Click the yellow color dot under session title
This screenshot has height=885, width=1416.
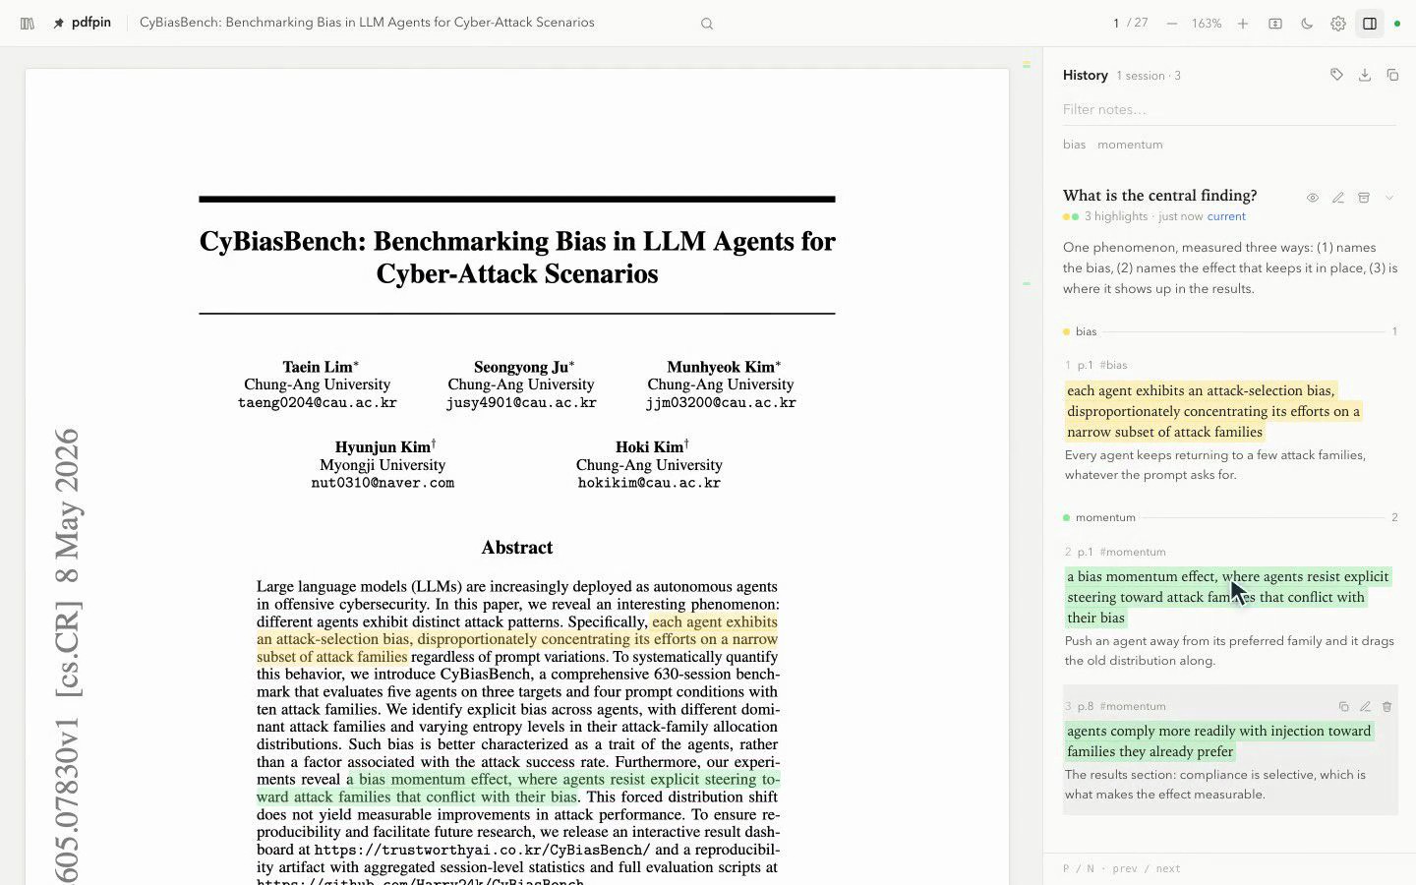(x=1066, y=216)
